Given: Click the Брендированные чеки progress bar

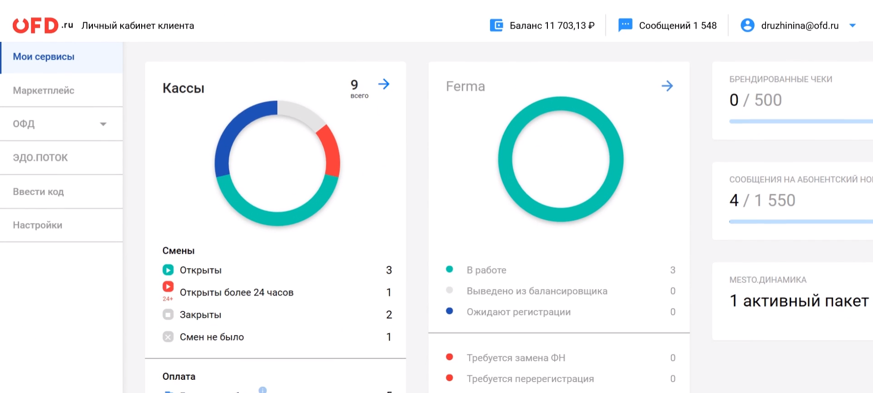Looking at the screenshot, I should coord(801,121).
